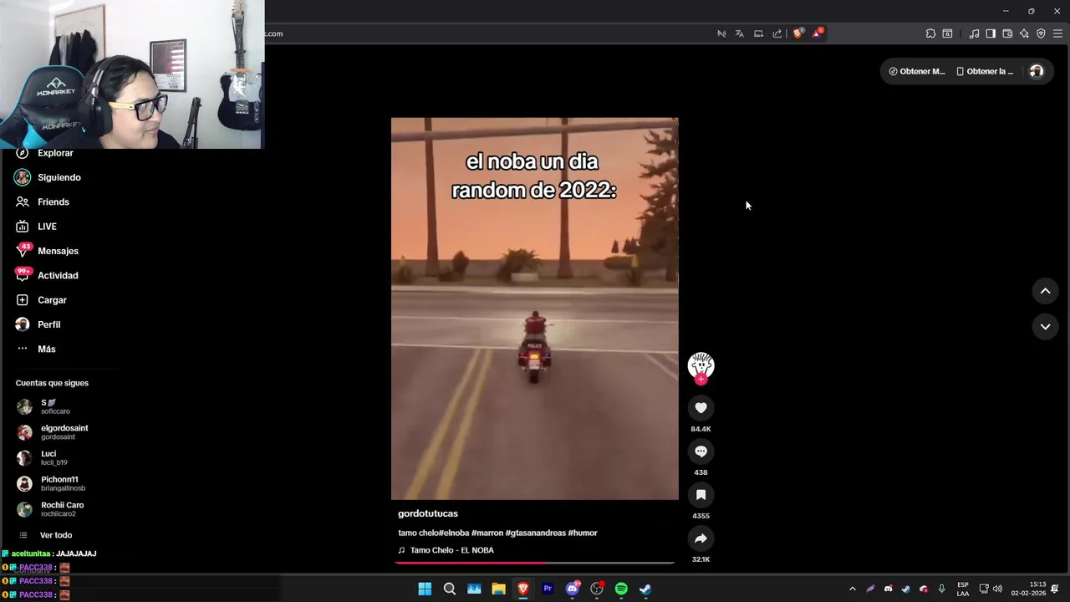The image size is (1070, 602).
Task: Click the #gtasanandreas hashtag
Action: point(535,533)
